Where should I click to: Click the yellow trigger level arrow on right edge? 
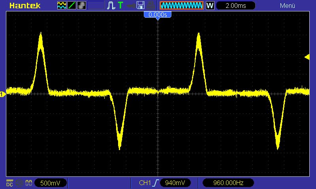pos(307,57)
